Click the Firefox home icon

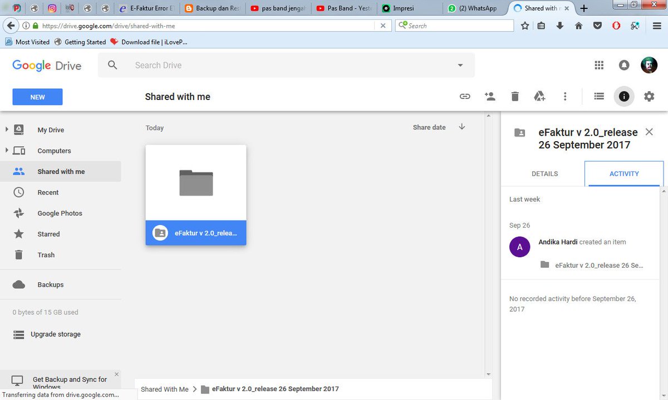(x=579, y=26)
